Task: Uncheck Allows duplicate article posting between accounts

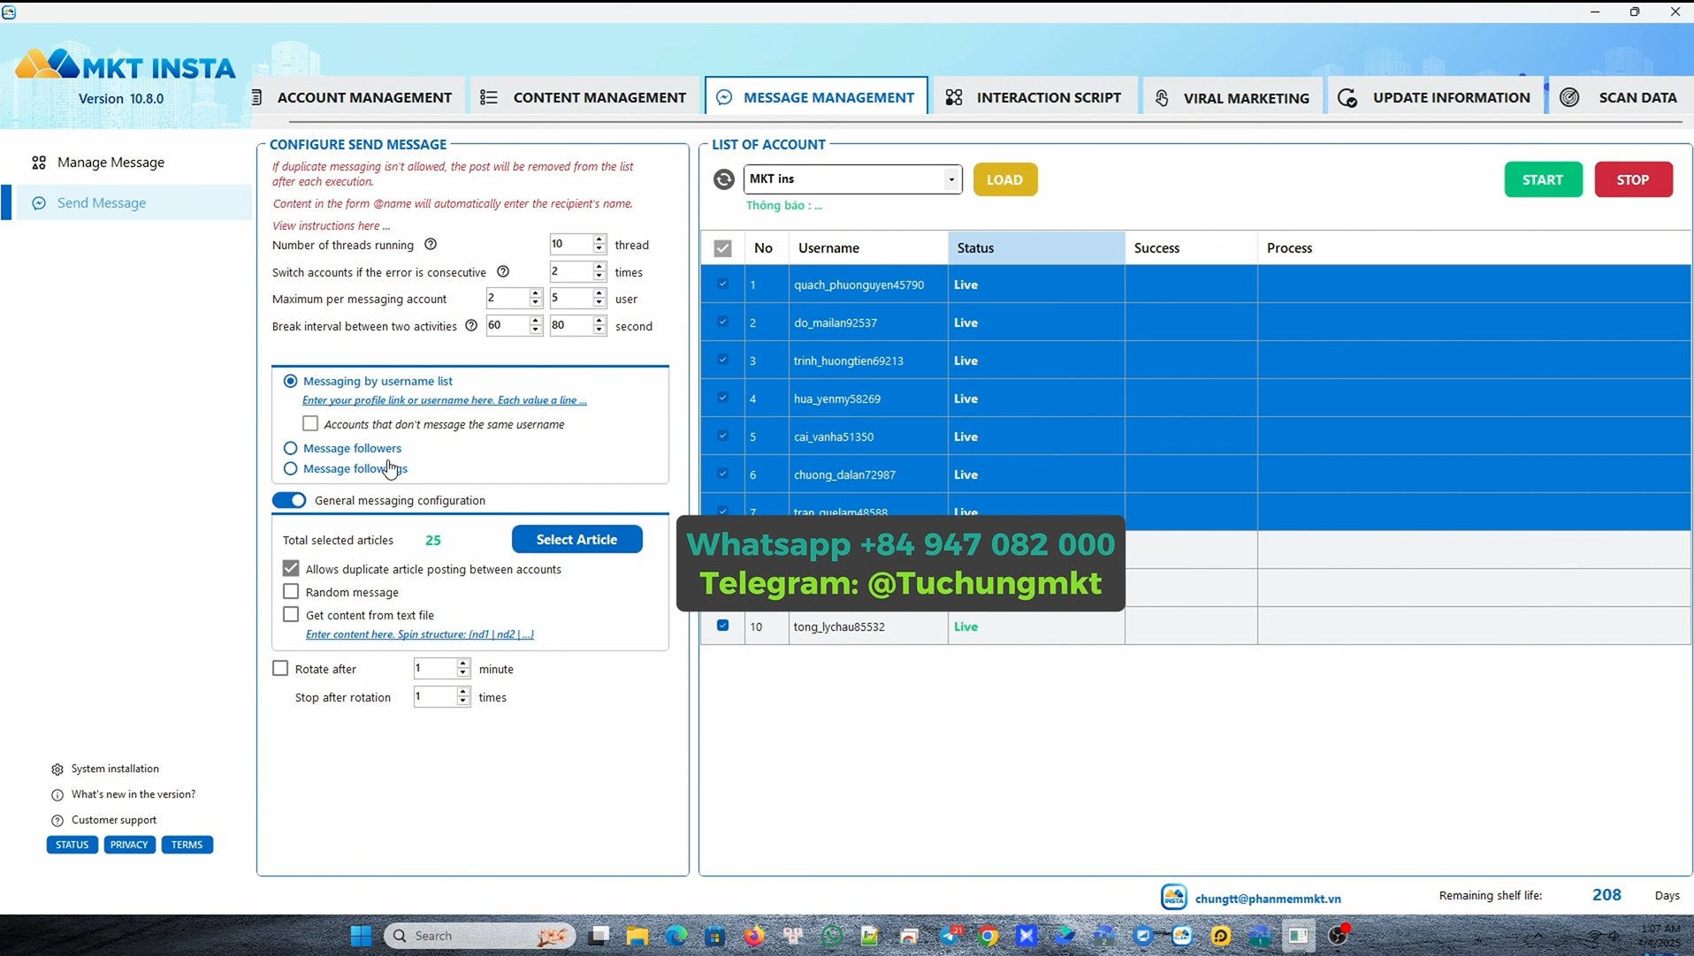Action: click(x=291, y=568)
